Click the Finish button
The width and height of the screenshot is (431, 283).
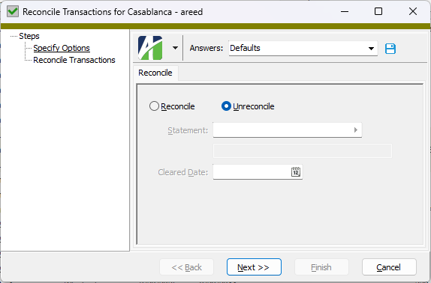click(321, 267)
